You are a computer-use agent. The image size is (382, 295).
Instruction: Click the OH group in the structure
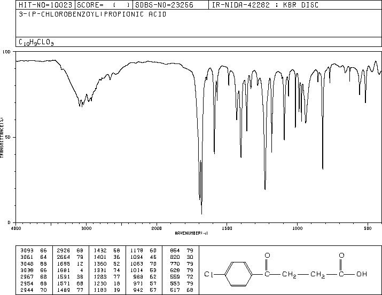point(362,274)
